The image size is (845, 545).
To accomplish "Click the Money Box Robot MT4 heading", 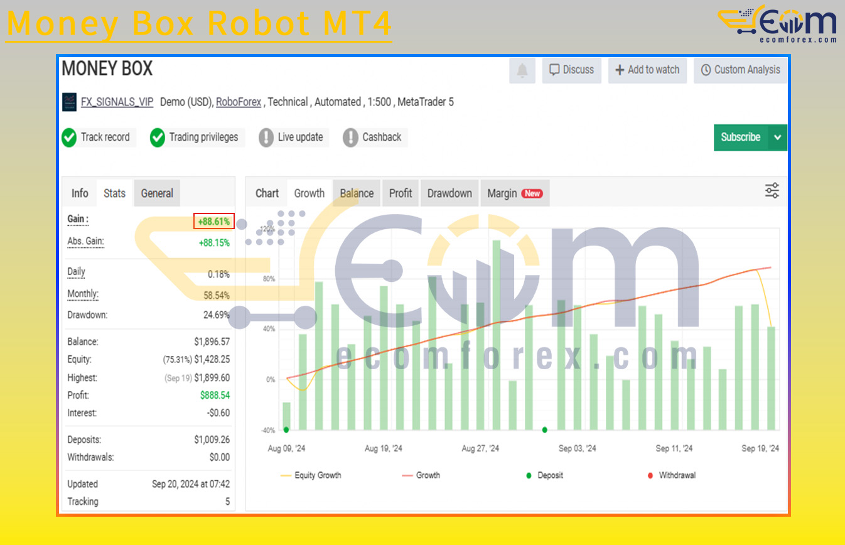I will click(x=199, y=23).
